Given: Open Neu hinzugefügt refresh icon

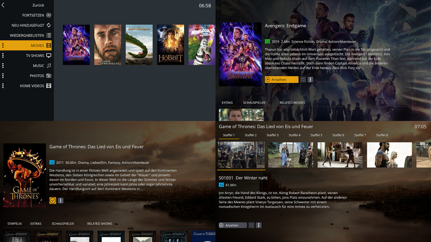Looking at the screenshot, I should pos(48,25).
